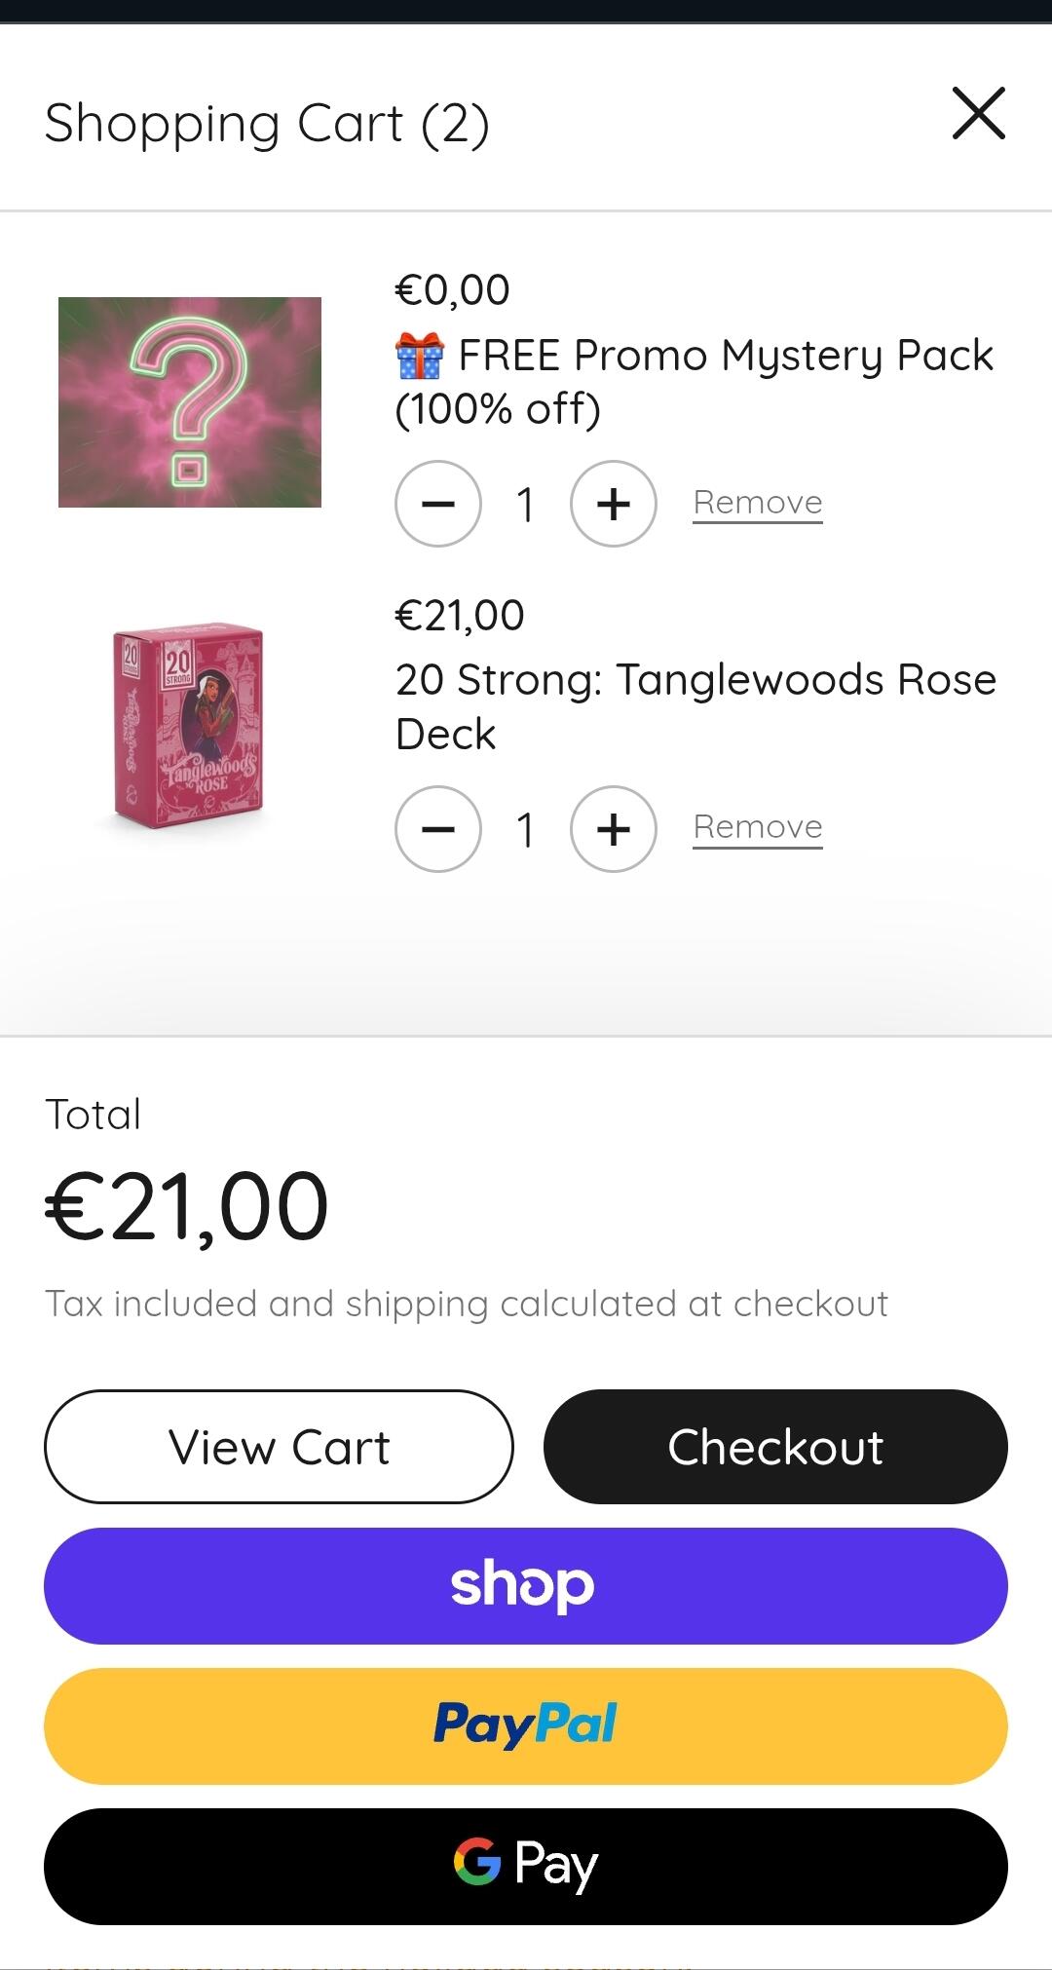Remove the Tanglewoods Rose Deck item
Screen dimensions: 1052x1970
point(758,827)
